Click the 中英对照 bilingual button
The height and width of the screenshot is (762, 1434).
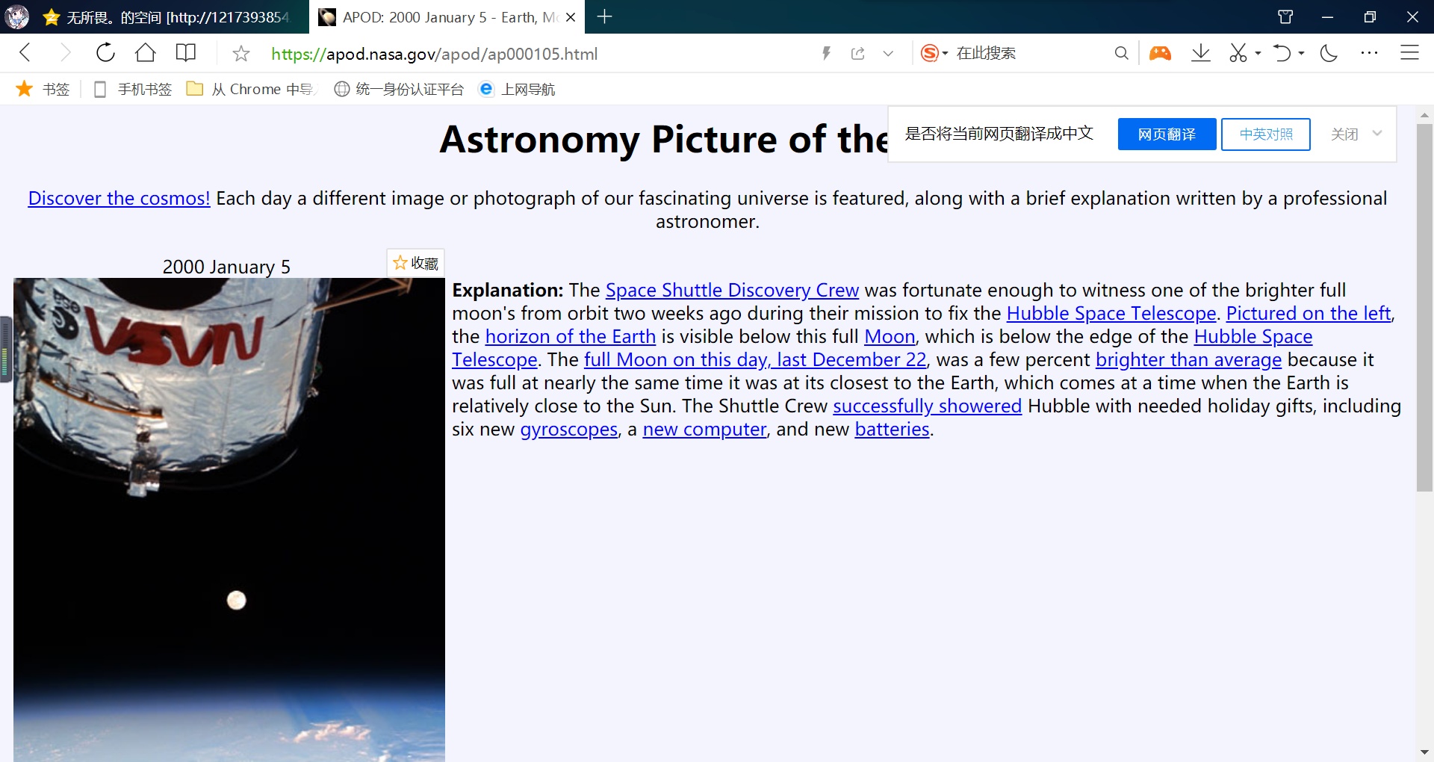[1266, 134]
